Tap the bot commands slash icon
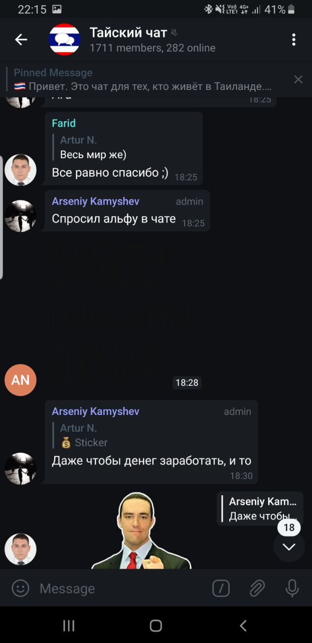Viewport: 312px width, 643px height. (221, 588)
